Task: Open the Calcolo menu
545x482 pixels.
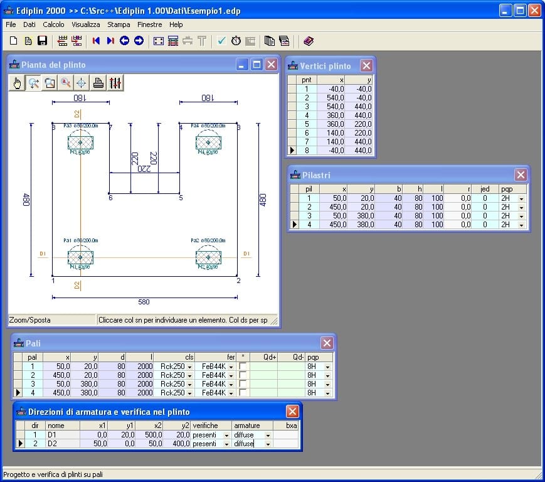Action: [53, 24]
